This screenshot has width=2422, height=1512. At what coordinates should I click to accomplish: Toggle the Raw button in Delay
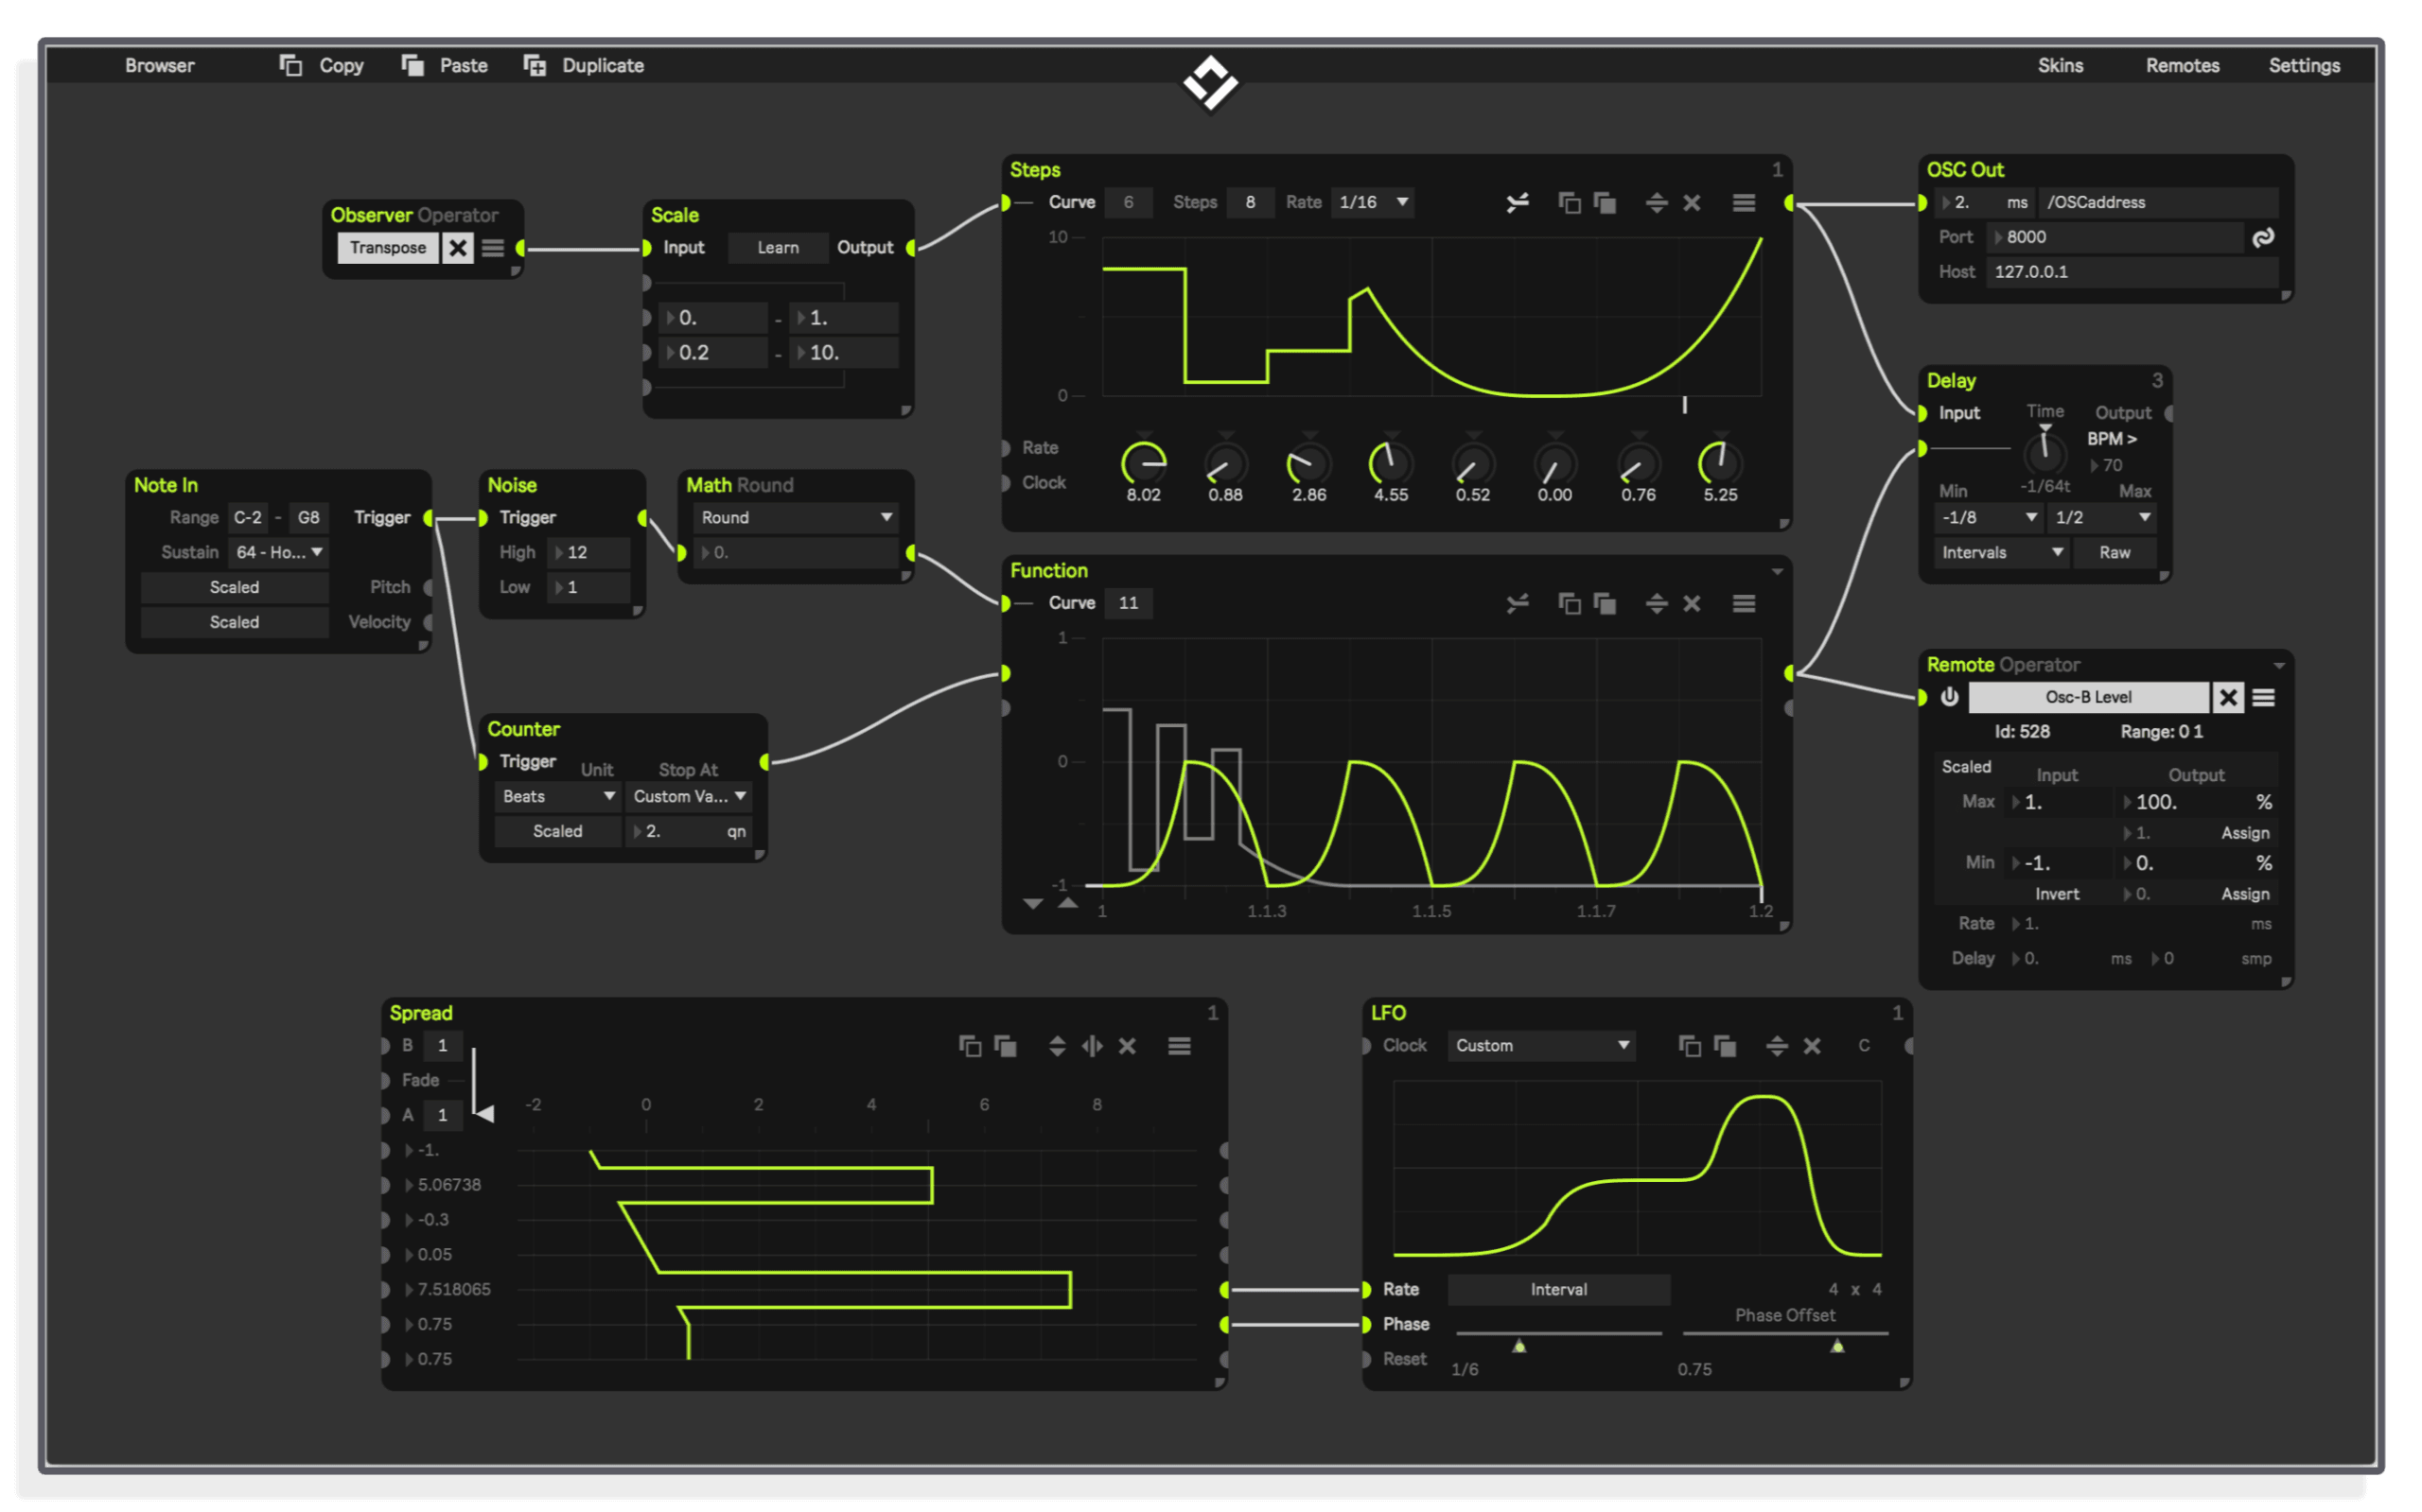[x=2114, y=552]
